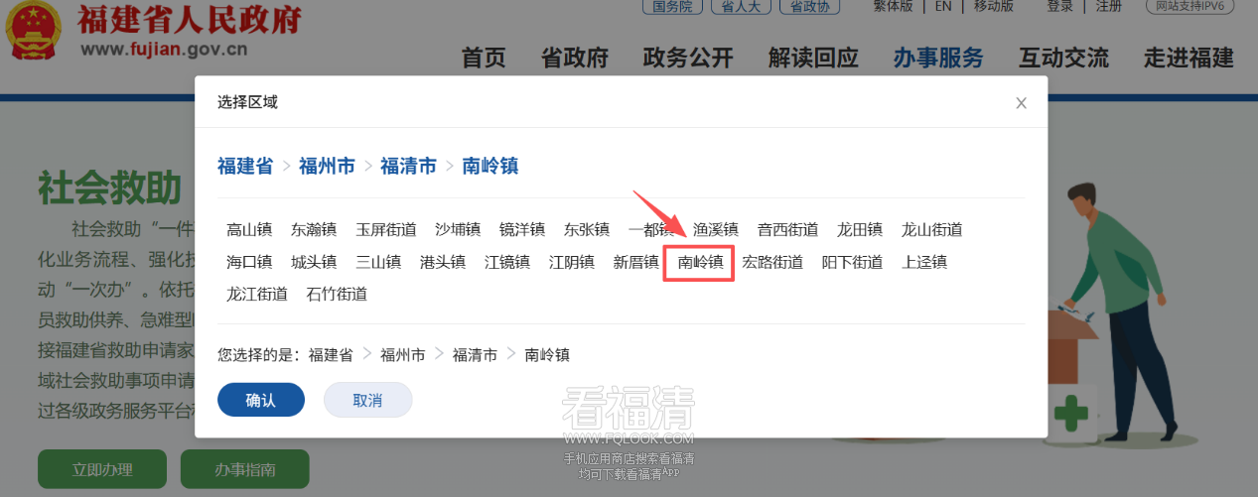Click 福清市 in the 您选择的是 summary line
Image resolution: width=1258 pixels, height=497 pixels.
tap(475, 354)
